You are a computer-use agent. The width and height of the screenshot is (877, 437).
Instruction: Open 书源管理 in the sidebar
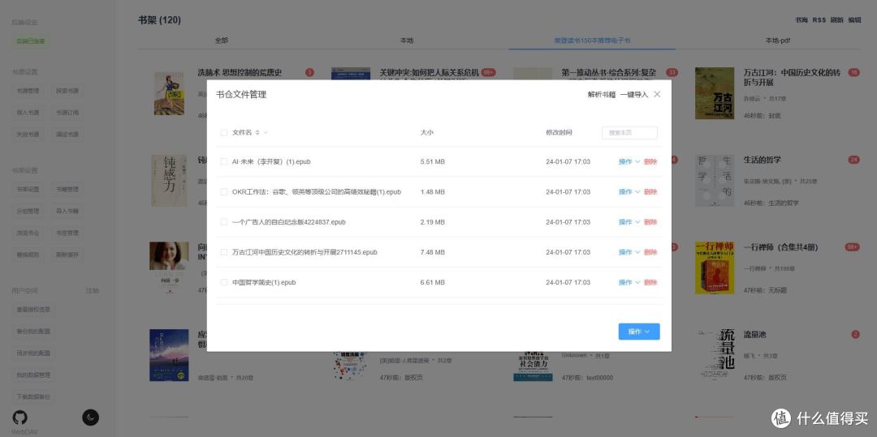click(28, 91)
